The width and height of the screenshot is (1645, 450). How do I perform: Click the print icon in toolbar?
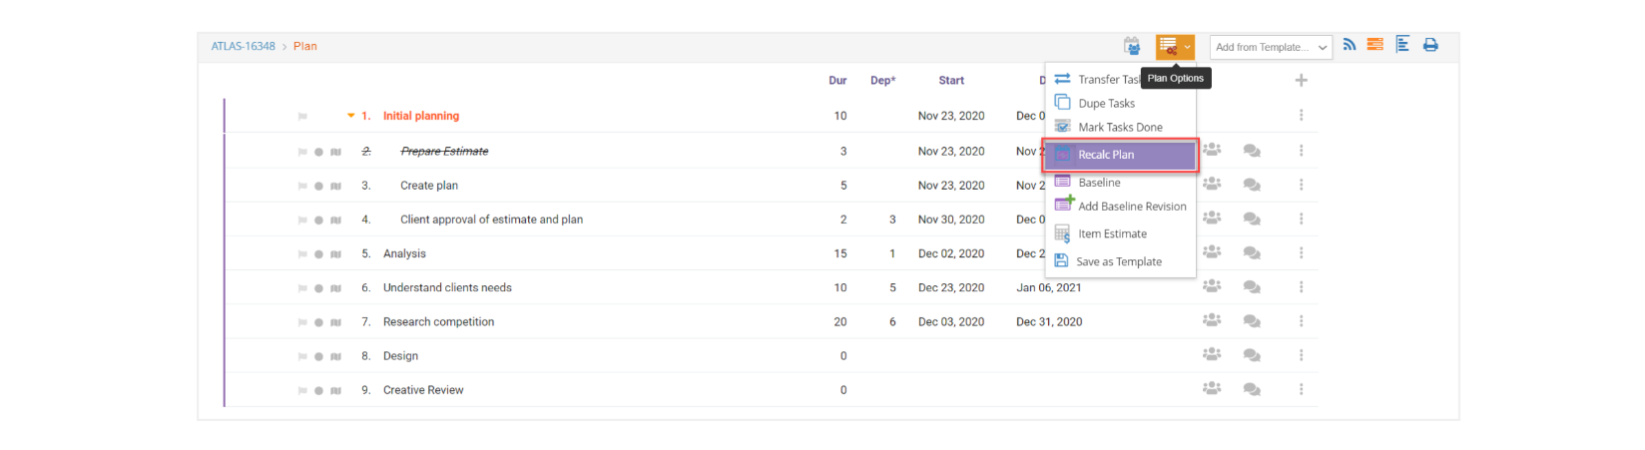[x=1430, y=45]
